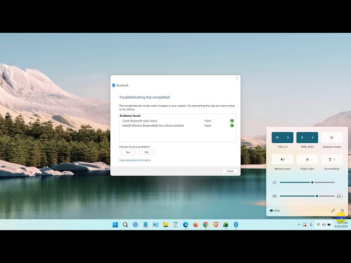Toggle Night light

pos(307,159)
